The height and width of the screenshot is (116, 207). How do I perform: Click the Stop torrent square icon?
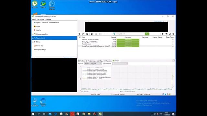click(x=100, y=34)
